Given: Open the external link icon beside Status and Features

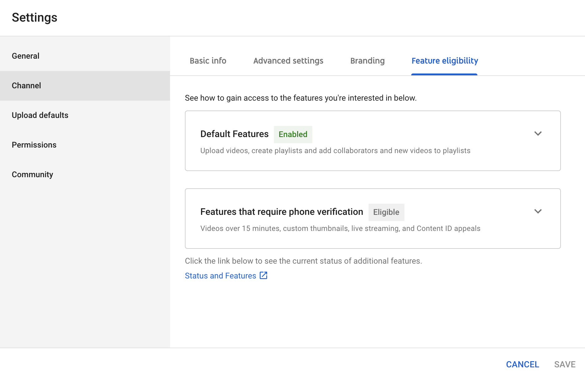Looking at the screenshot, I should point(263,275).
